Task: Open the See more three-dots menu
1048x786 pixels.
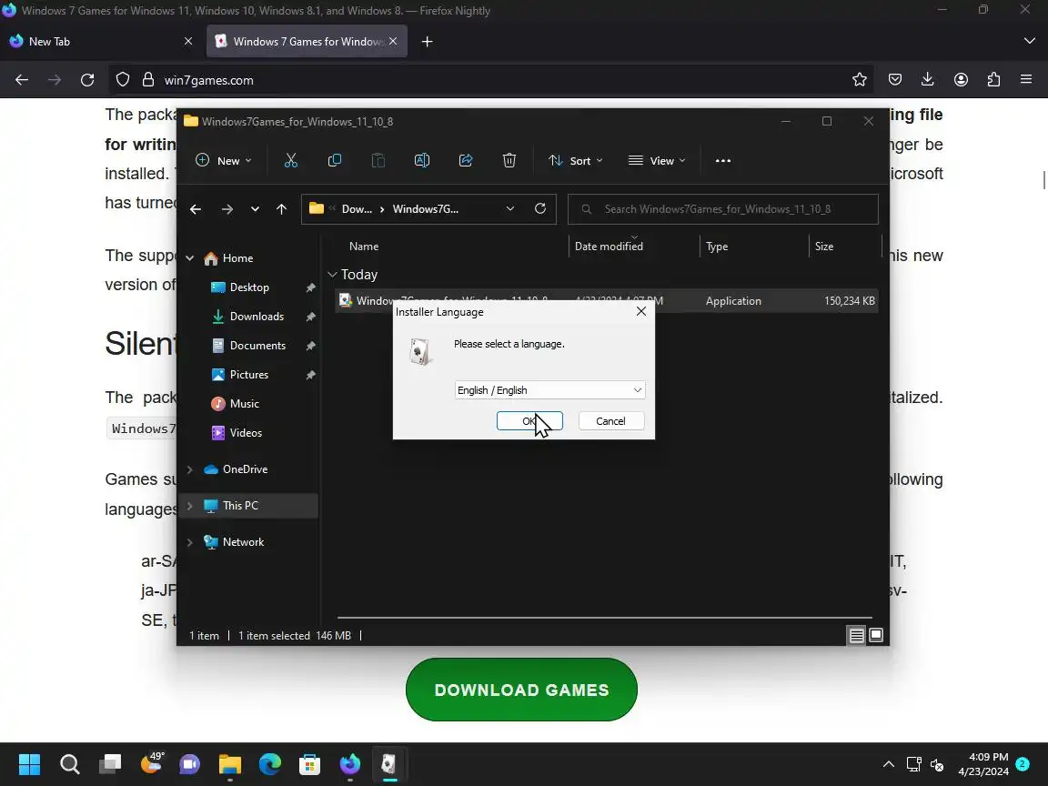Action: pyautogui.click(x=723, y=160)
